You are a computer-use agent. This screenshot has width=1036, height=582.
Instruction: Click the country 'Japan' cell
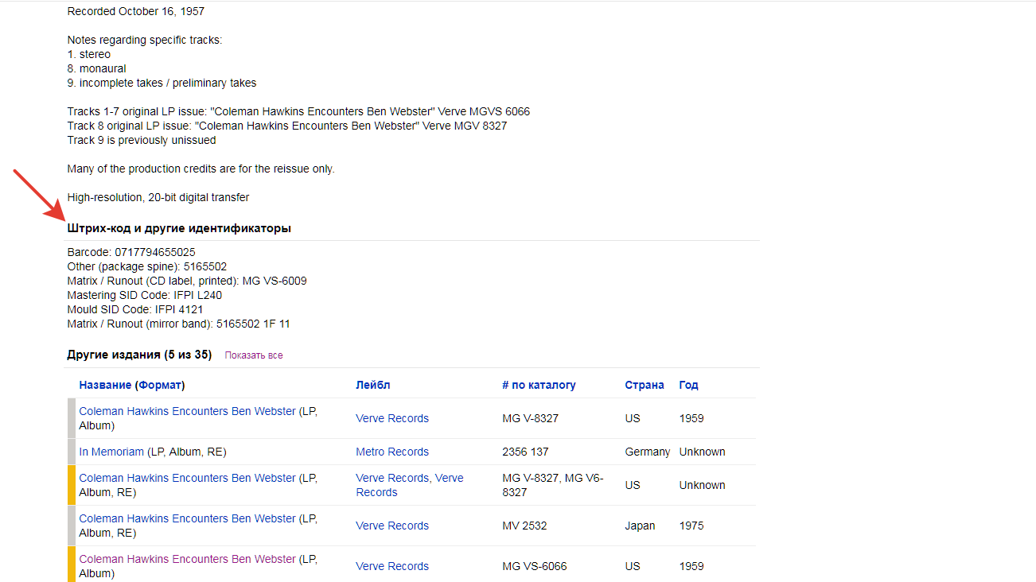[x=641, y=526]
